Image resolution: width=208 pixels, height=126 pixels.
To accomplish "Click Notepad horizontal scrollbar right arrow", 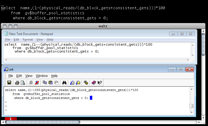I will [x=188, y=60].
